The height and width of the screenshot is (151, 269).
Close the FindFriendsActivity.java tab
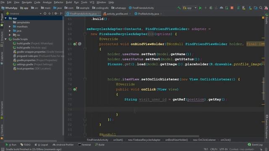(x=99, y=14)
